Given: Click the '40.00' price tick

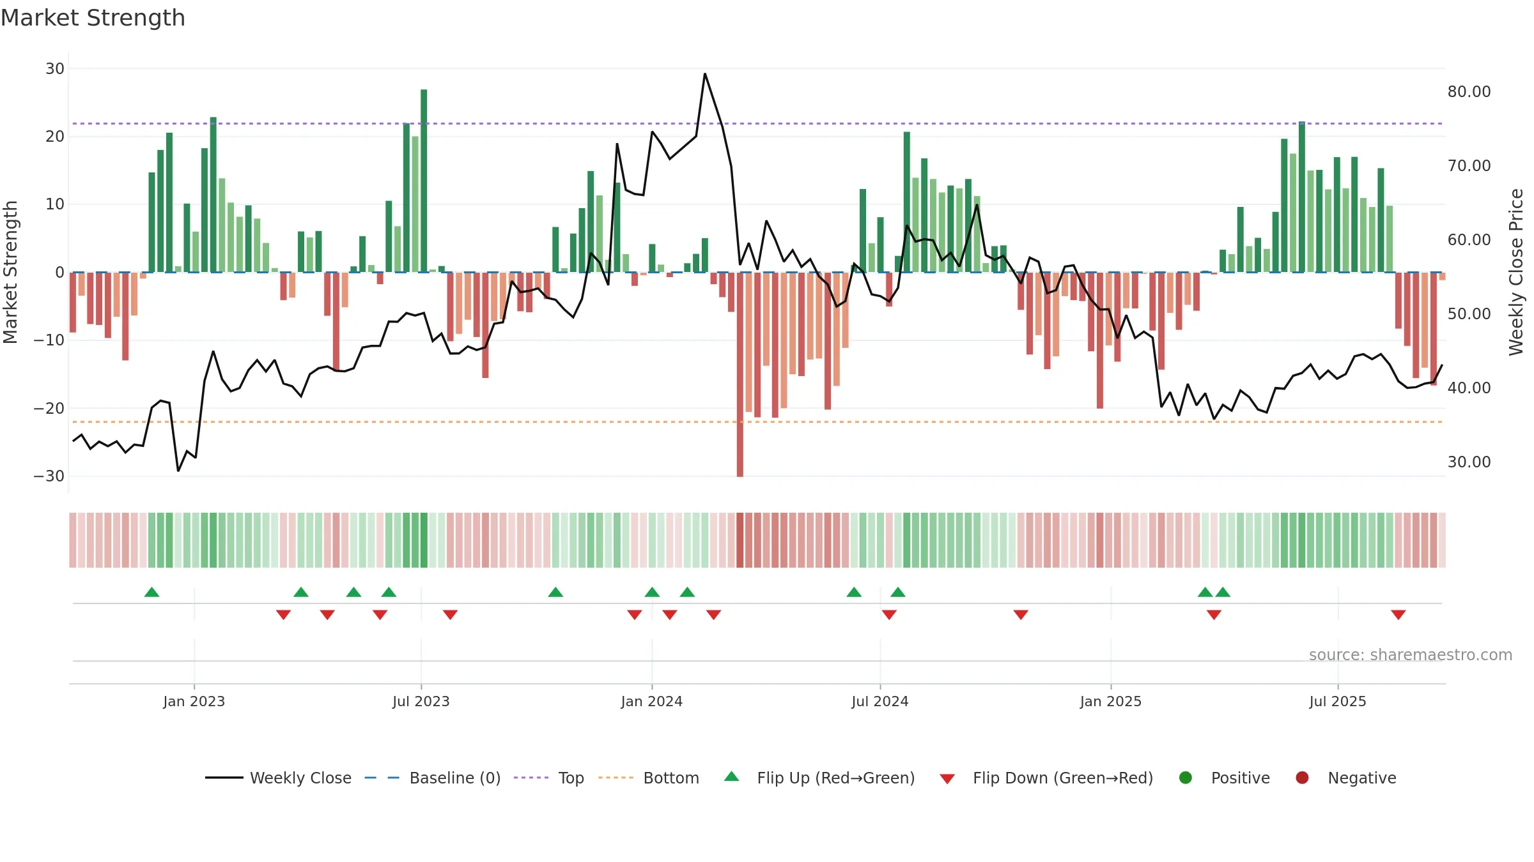Looking at the screenshot, I should (x=1469, y=388).
